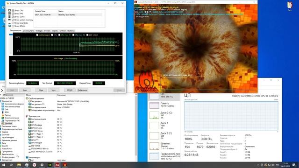Open Preferences in stability test

point(82,90)
